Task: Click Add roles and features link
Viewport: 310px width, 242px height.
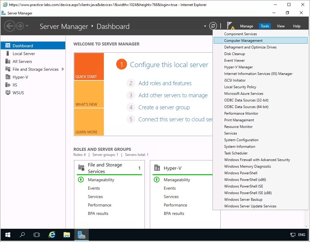Action: tap(165, 83)
